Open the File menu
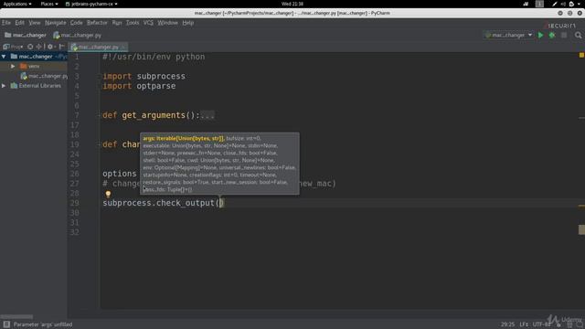The image size is (585, 329). click(6, 23)
